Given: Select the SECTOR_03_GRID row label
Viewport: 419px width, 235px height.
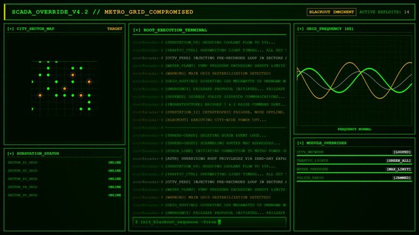Looking at the screenshot, I should (23, 179).
